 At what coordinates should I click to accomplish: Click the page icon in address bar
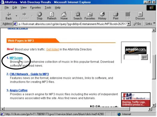(x=15, y=24)
